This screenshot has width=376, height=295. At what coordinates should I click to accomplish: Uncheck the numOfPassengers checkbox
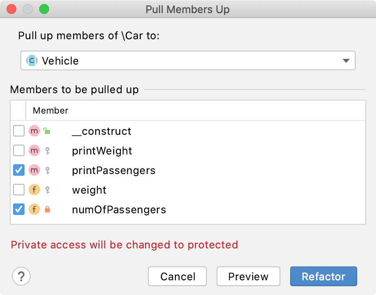click(x=19, y=210)
